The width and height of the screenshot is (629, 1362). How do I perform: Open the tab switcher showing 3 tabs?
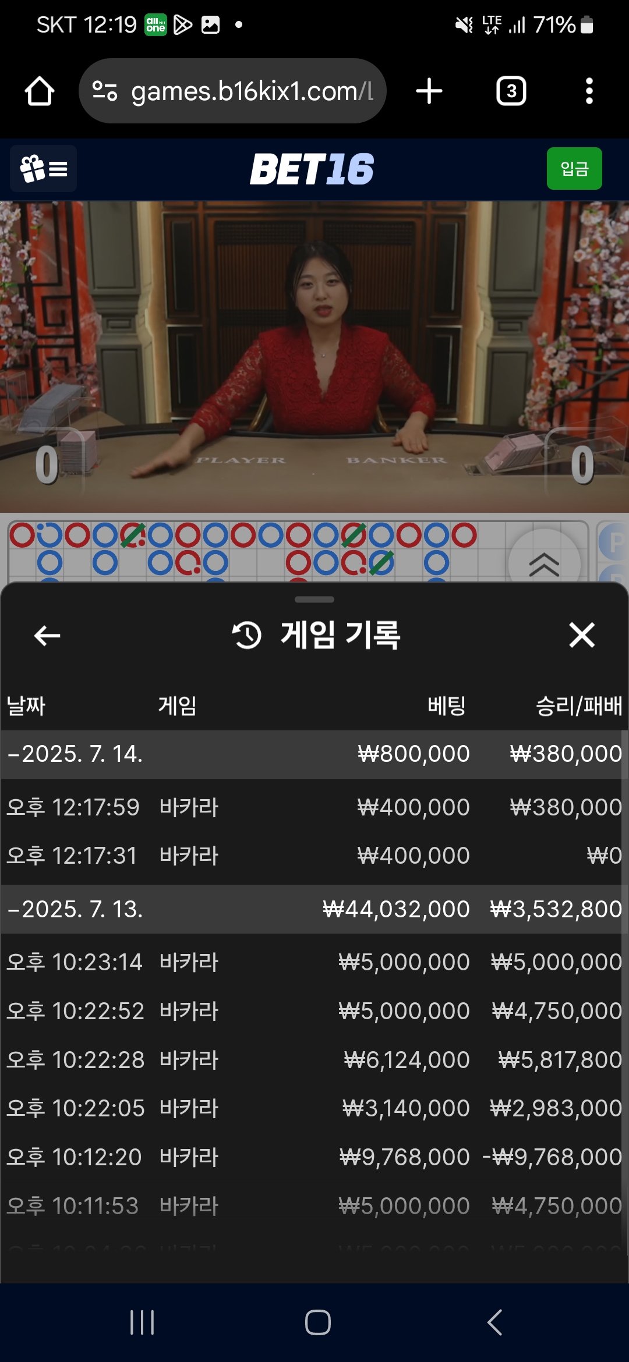(x=511, y=91)
